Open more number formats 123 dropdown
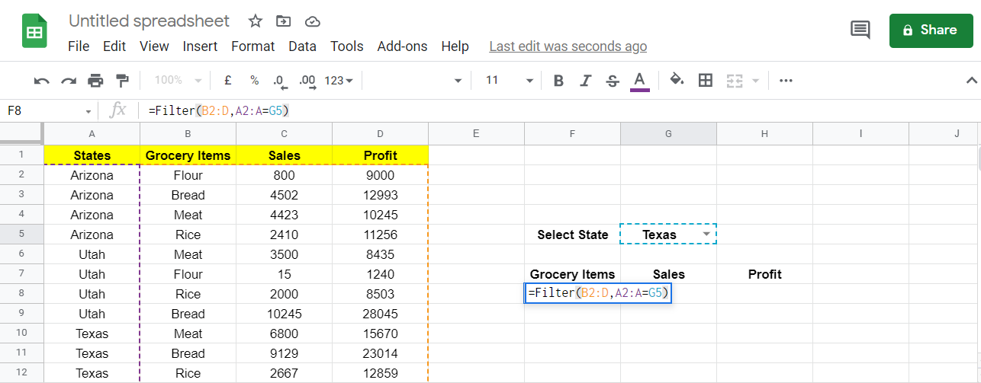The width and height of the screenshot is (981, 383). tap(339, 80)
